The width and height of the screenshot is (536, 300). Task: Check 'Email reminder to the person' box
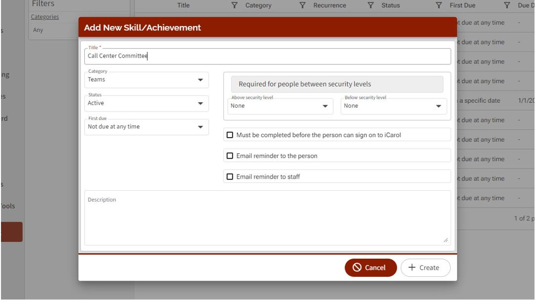tap(230, 156)
